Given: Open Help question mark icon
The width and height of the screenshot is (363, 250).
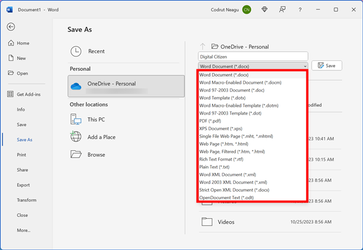Looking at the screenshot, I should [x=300, y=10].
